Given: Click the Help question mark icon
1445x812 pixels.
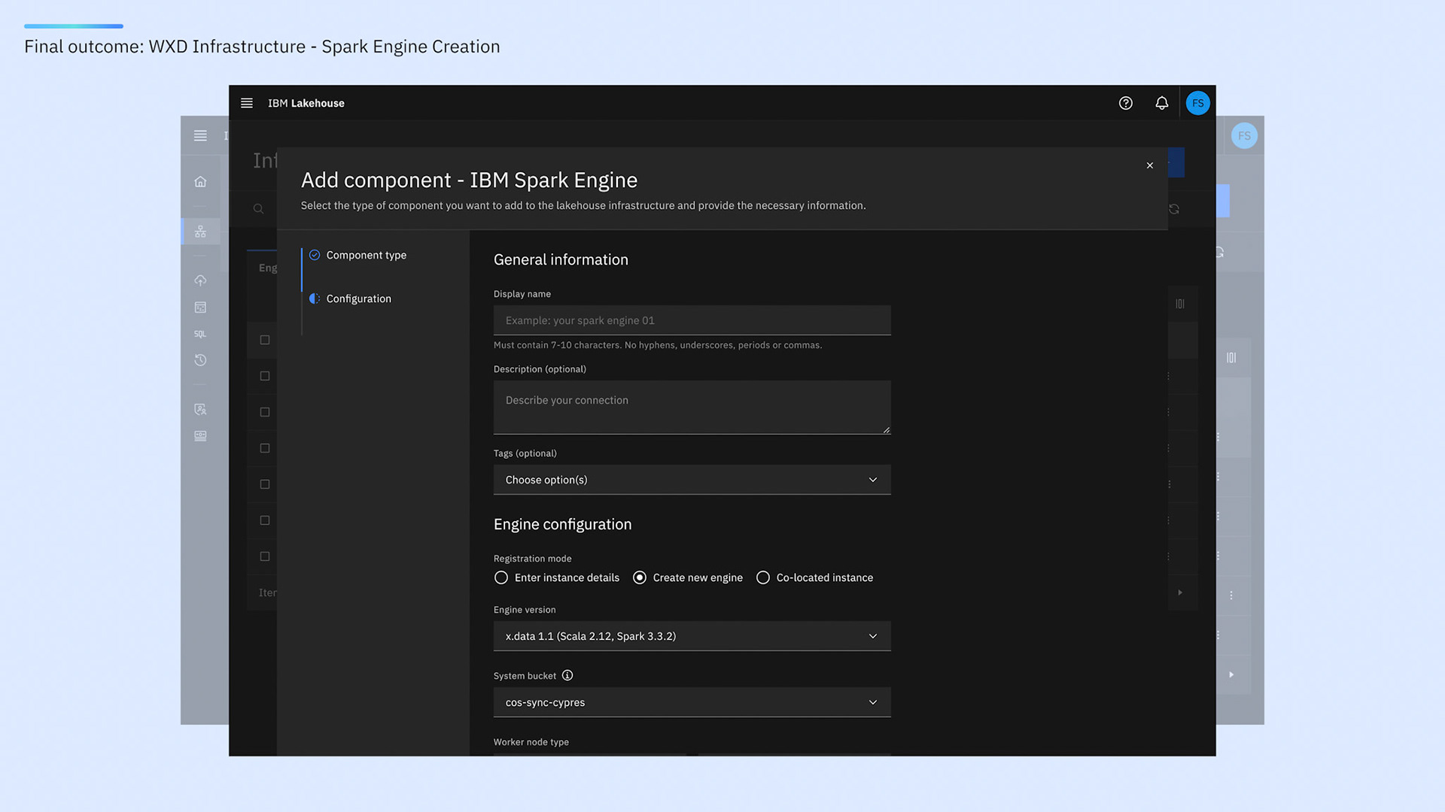Looking at the screenshot, I should click(x=1126, y=103).
